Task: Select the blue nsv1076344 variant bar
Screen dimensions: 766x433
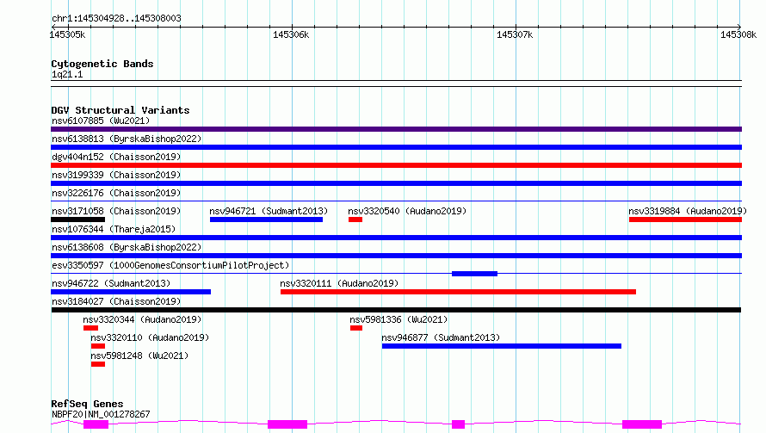Action: point(396,238)
